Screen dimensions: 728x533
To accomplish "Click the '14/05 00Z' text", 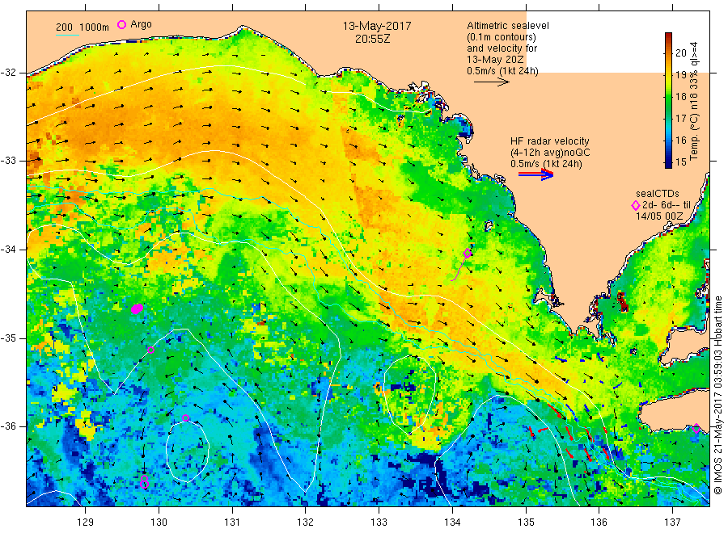I will pos(659,216).
